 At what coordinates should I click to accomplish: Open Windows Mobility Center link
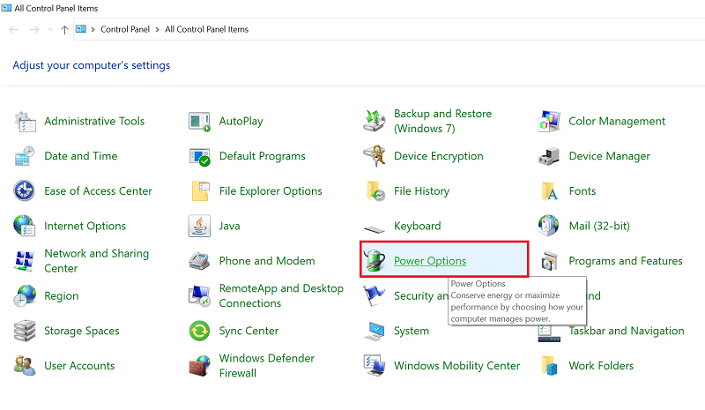tap(456, 366)
